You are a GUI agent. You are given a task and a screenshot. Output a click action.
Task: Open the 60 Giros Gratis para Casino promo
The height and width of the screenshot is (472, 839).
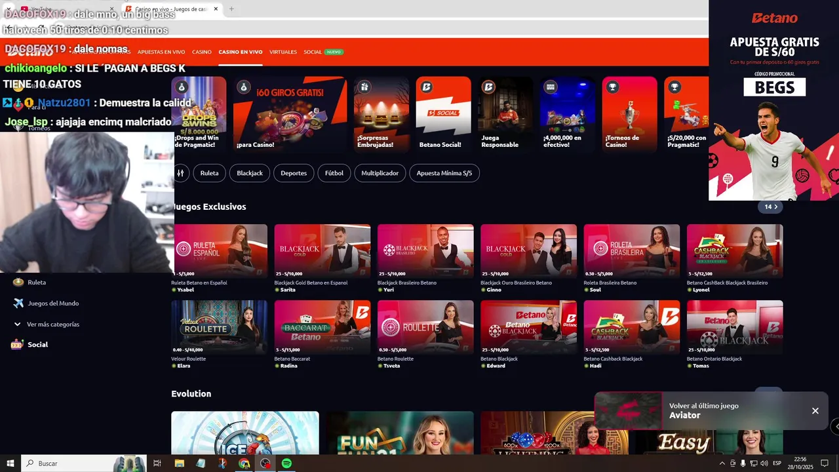290,115
